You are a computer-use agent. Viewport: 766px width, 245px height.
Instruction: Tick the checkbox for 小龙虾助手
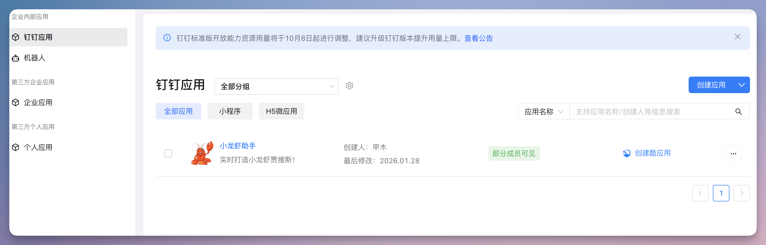pyautogui.click(x=168, y=153)
